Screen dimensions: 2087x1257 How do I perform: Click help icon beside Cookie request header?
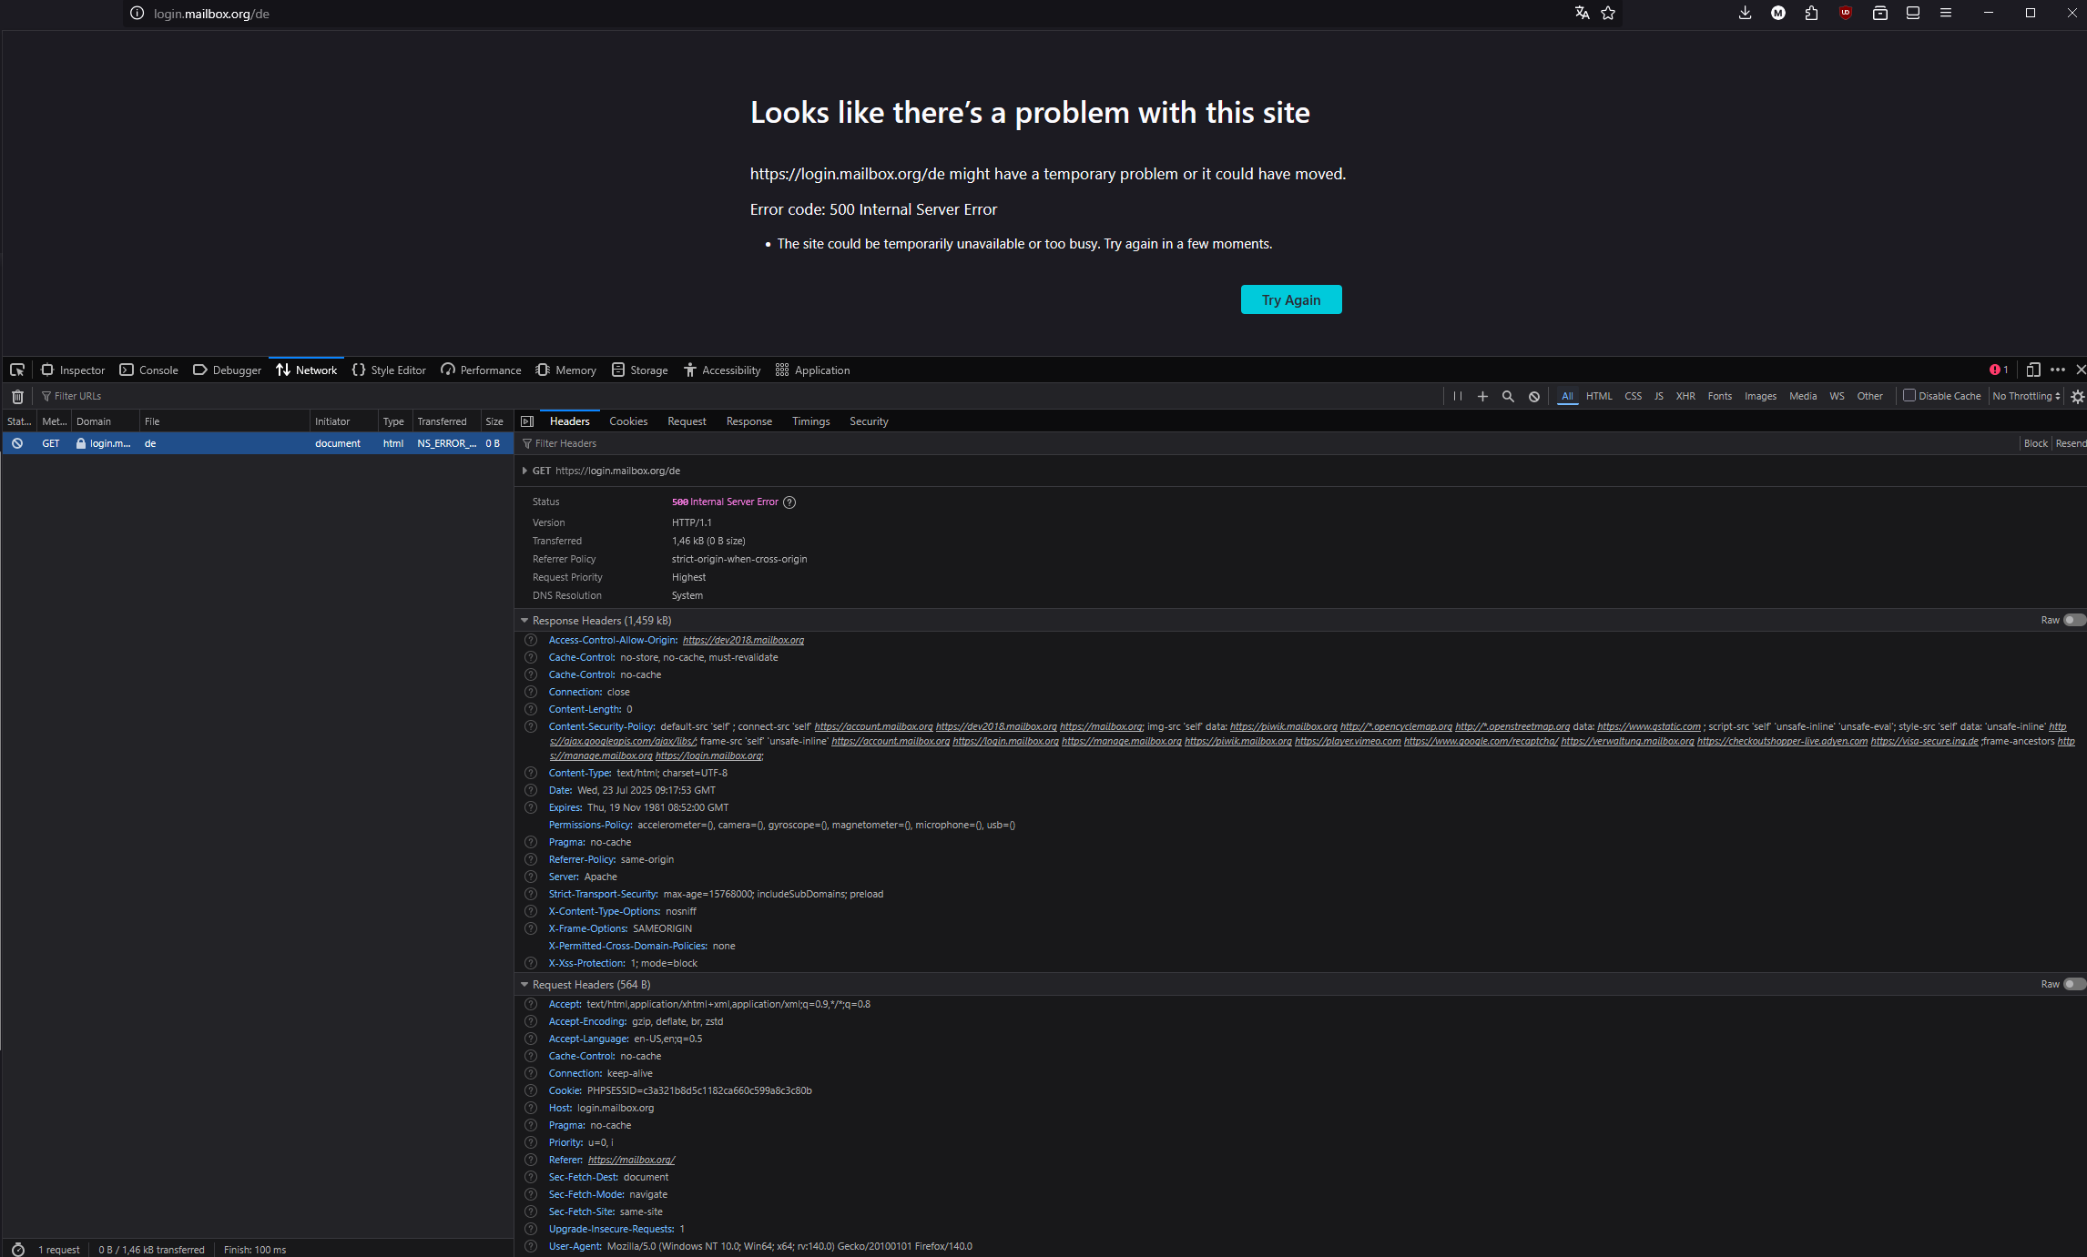(x=531, y=1090)
